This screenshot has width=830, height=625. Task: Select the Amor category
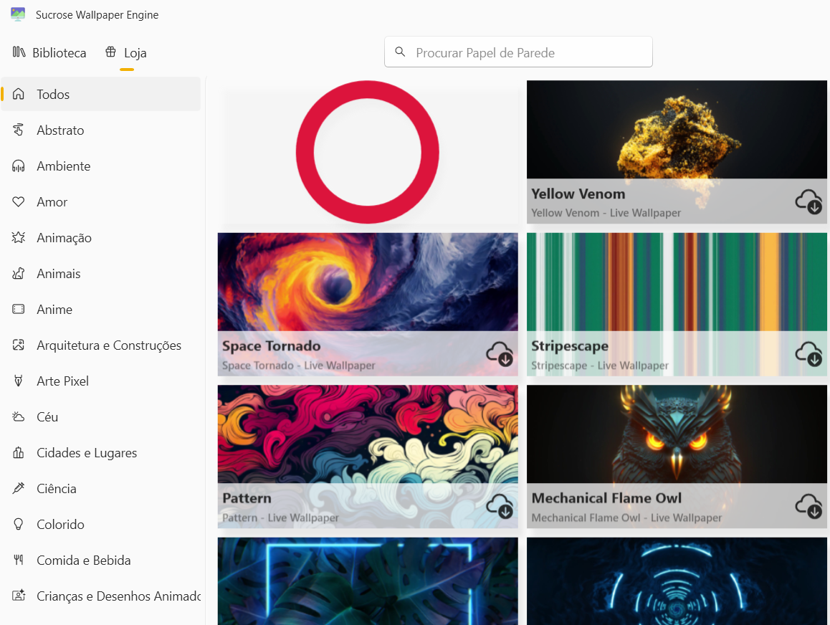click(100, 202)
